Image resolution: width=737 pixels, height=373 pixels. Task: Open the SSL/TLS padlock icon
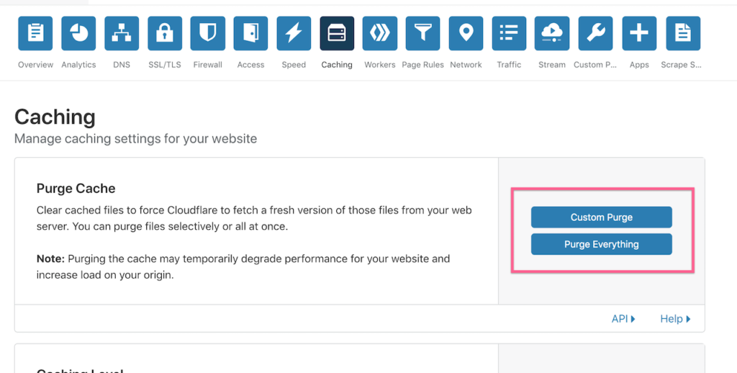click(x=165, y=33)
